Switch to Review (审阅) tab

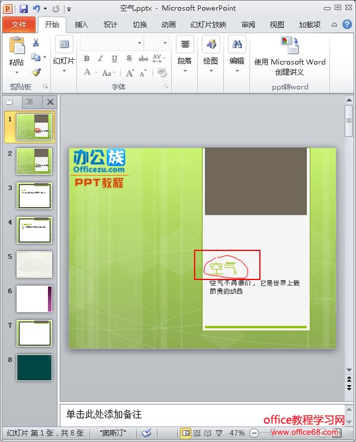(248, 24)
